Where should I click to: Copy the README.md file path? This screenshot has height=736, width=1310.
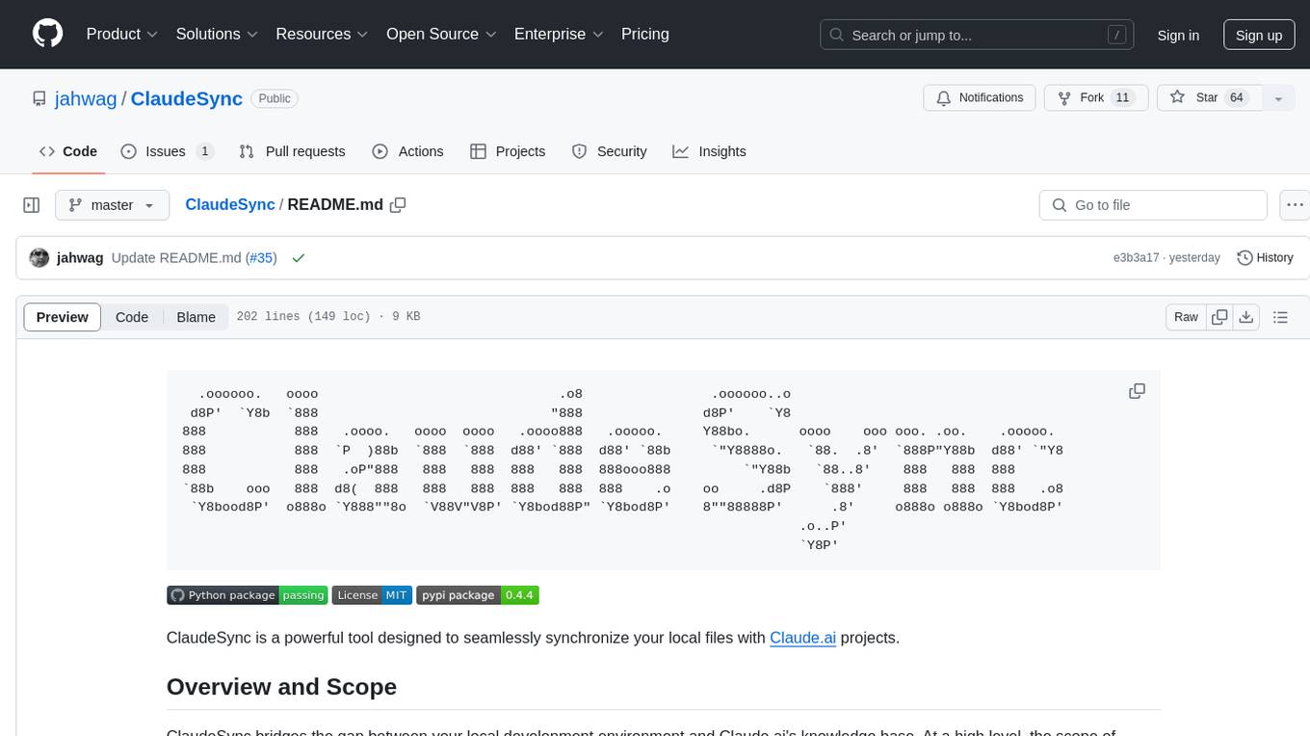click(398, 204)
